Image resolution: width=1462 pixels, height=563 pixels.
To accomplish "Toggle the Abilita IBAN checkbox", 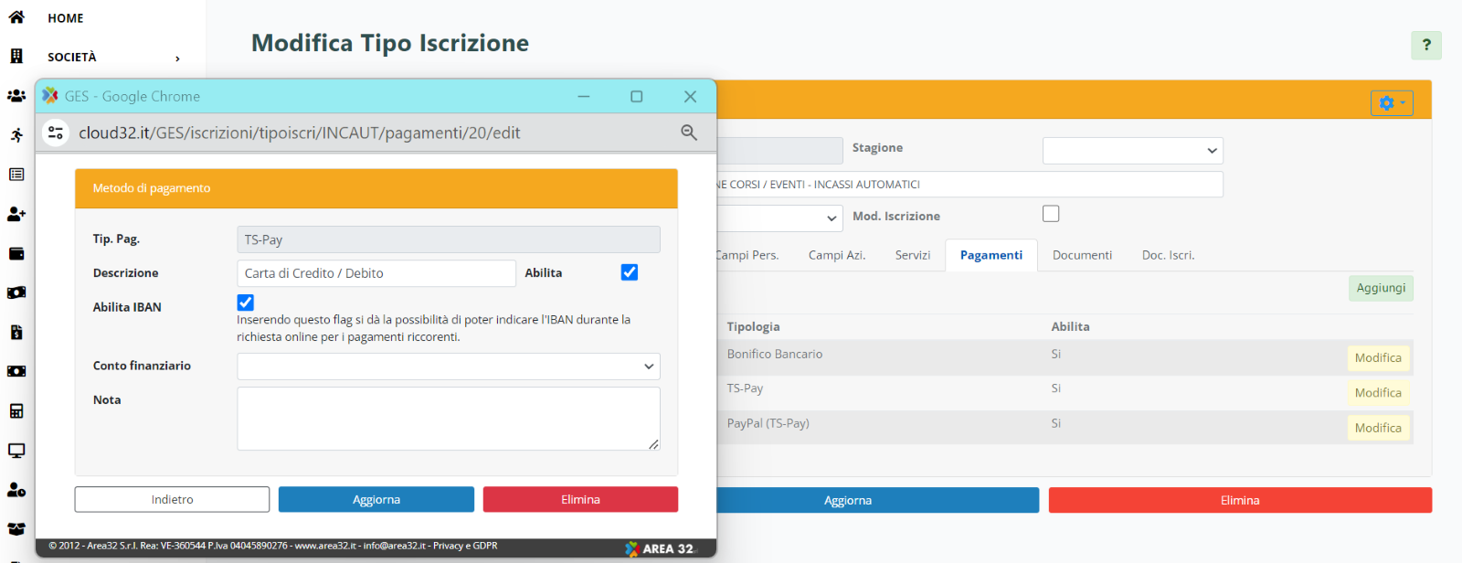I will click(x=246, y=303).
